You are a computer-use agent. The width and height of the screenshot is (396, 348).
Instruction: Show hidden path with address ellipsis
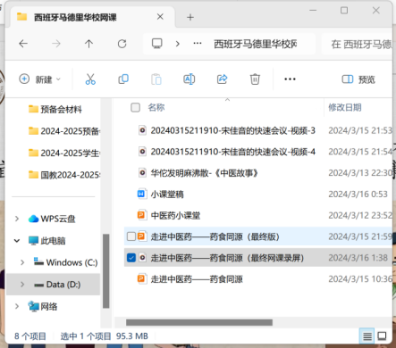pos(198,44)
